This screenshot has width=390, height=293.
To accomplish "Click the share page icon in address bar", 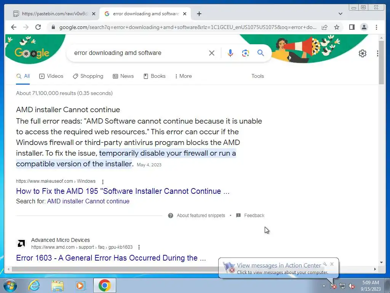I will coord(324,27).
